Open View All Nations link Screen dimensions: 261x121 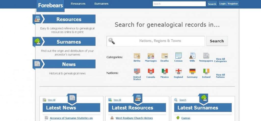coord(220,76)
